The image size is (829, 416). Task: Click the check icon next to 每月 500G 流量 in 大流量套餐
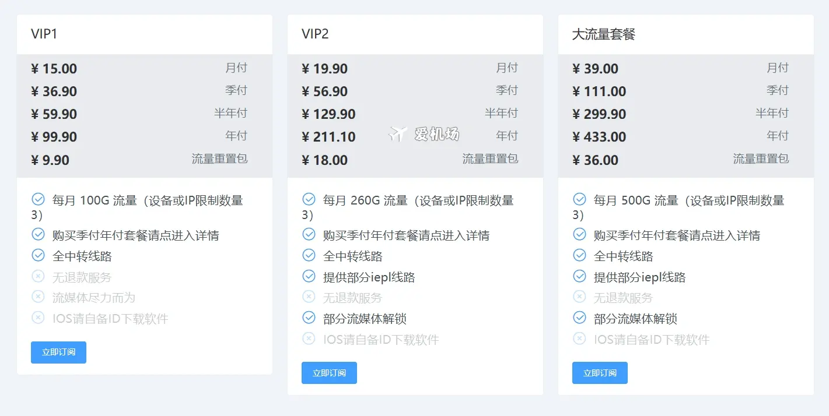pos(579,198)
